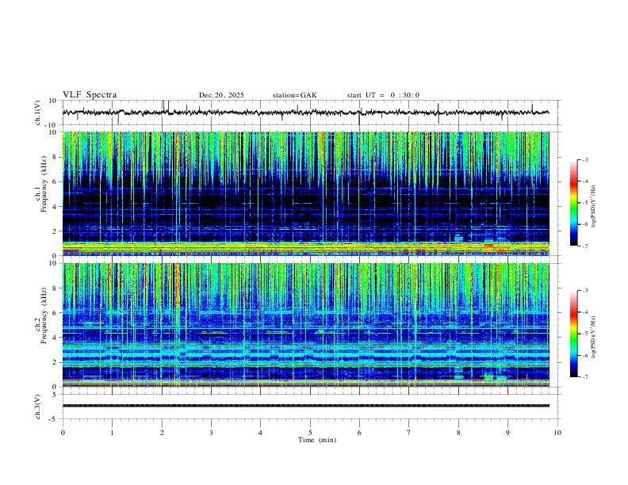
Task: Click the ch.2 Frequency (kHz) axis label
Action: (41, 315)
